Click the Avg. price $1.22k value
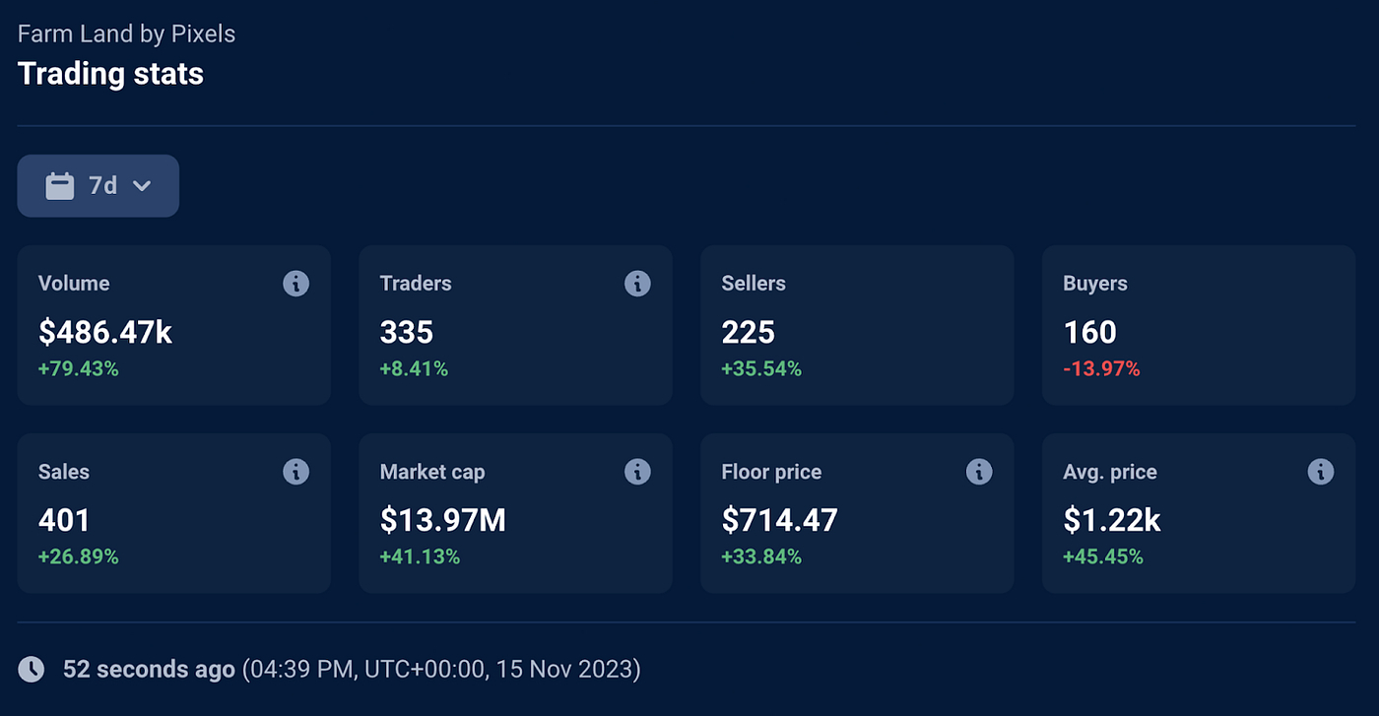Screen dimensions: 1379x716 pos(1111,520)
